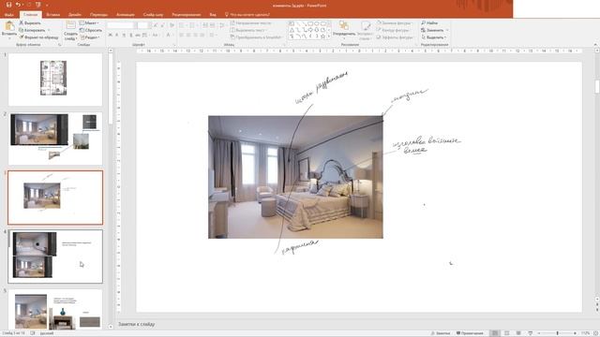The height and width of the screenshot is (337, 600).
Task: Click the Формат по образцу button
Action: (38, 37)
